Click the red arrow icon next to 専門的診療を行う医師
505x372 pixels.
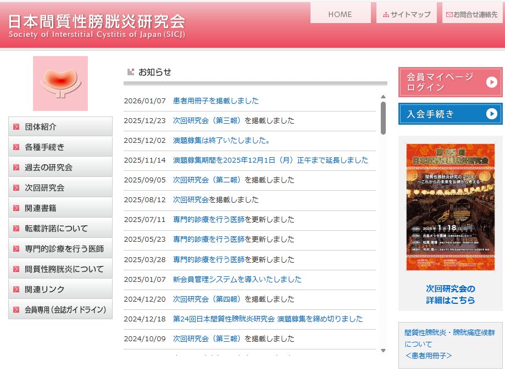tap(16, 249)
